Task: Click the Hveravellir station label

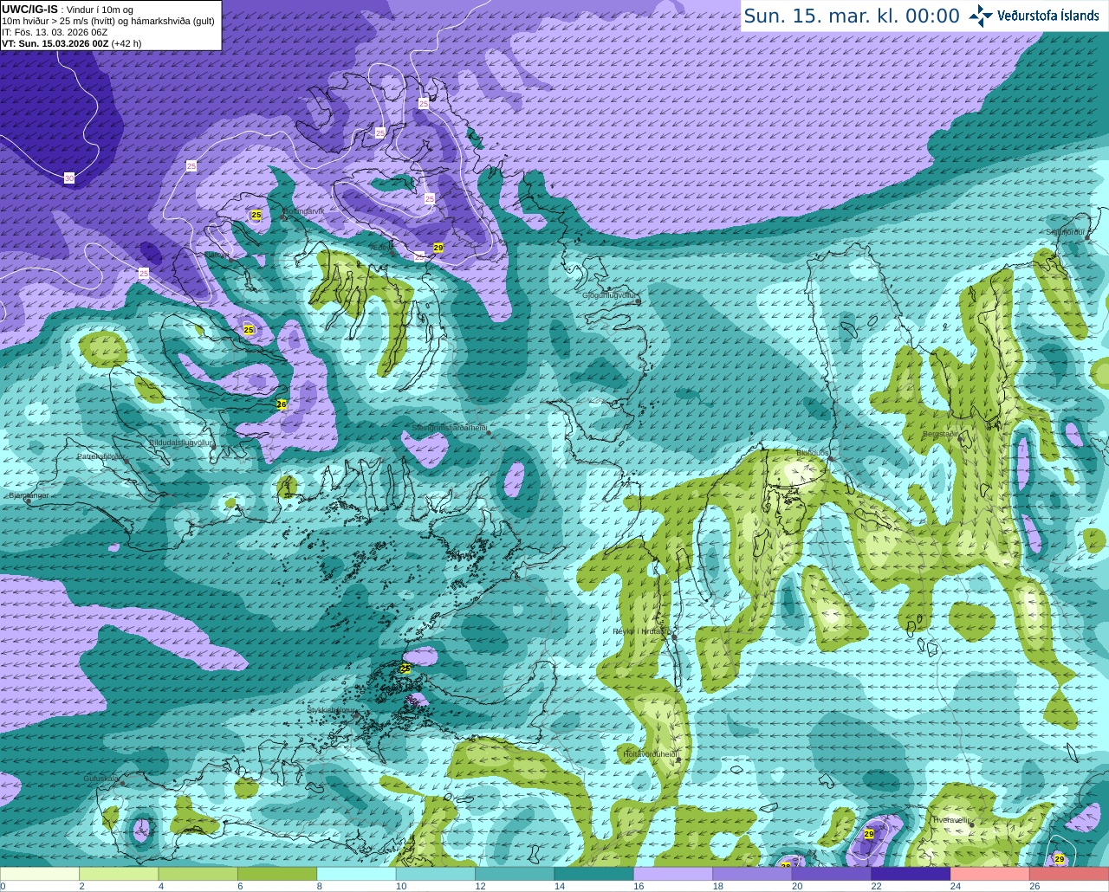Action: (950, 819)
